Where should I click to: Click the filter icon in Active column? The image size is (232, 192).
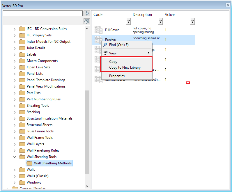click(192, 21)
